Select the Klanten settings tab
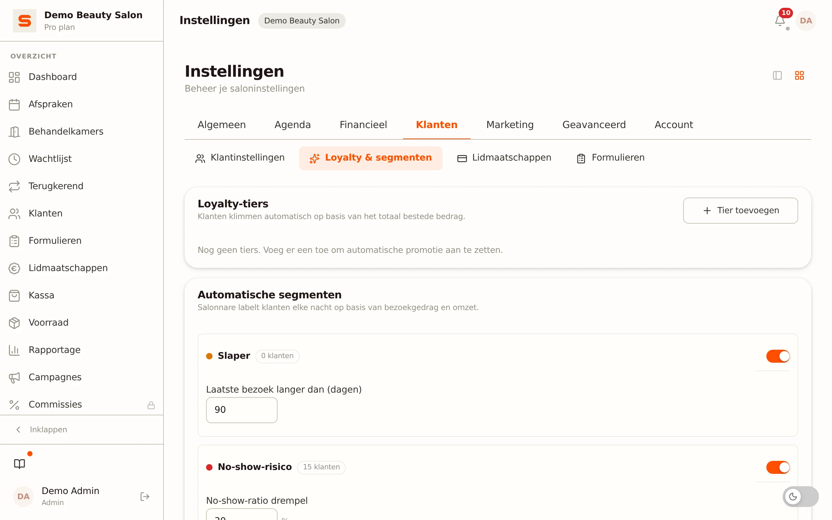The height and width of the screenshot is (520, 832). (x=436, y=124)
